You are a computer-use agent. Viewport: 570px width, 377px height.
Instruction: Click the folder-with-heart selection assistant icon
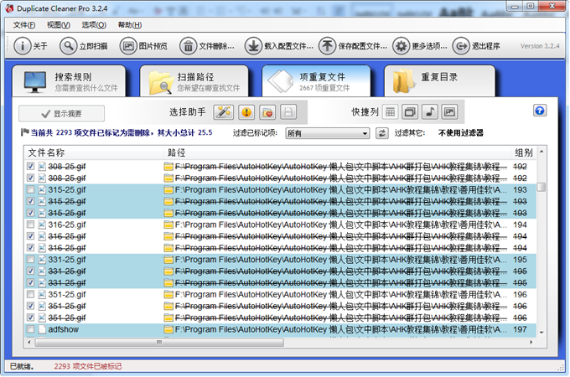coord(267,112)
